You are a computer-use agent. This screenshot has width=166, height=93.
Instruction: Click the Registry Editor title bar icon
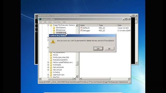[40, 19]
